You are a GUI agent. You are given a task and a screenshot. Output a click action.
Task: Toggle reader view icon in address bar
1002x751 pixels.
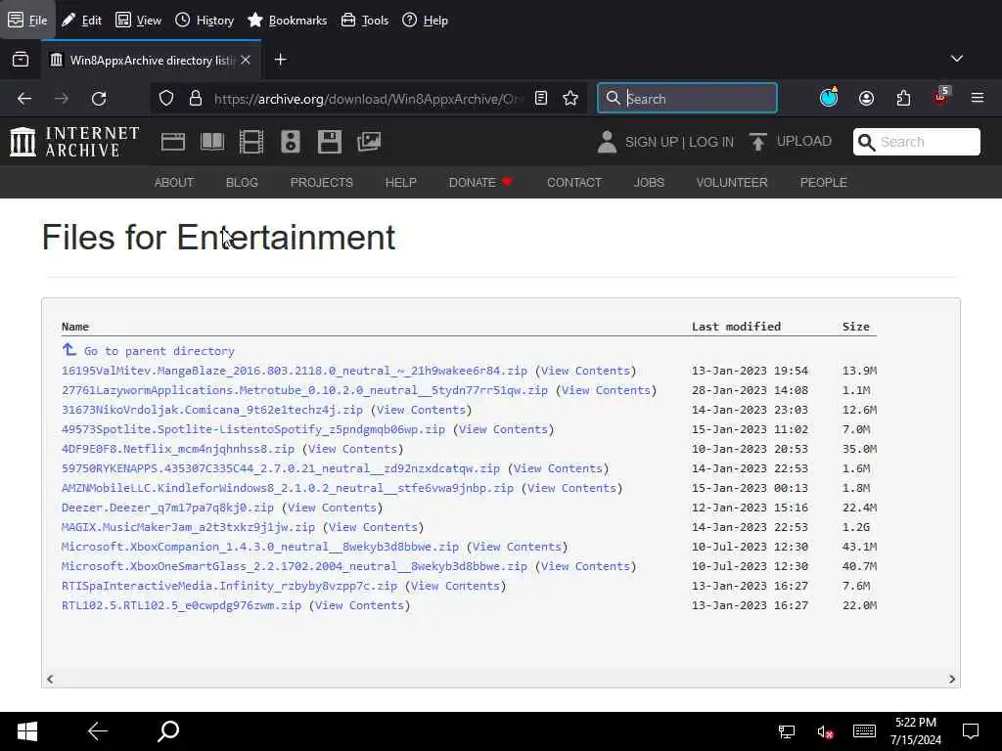pyautogui.click(x=541, y=99)
